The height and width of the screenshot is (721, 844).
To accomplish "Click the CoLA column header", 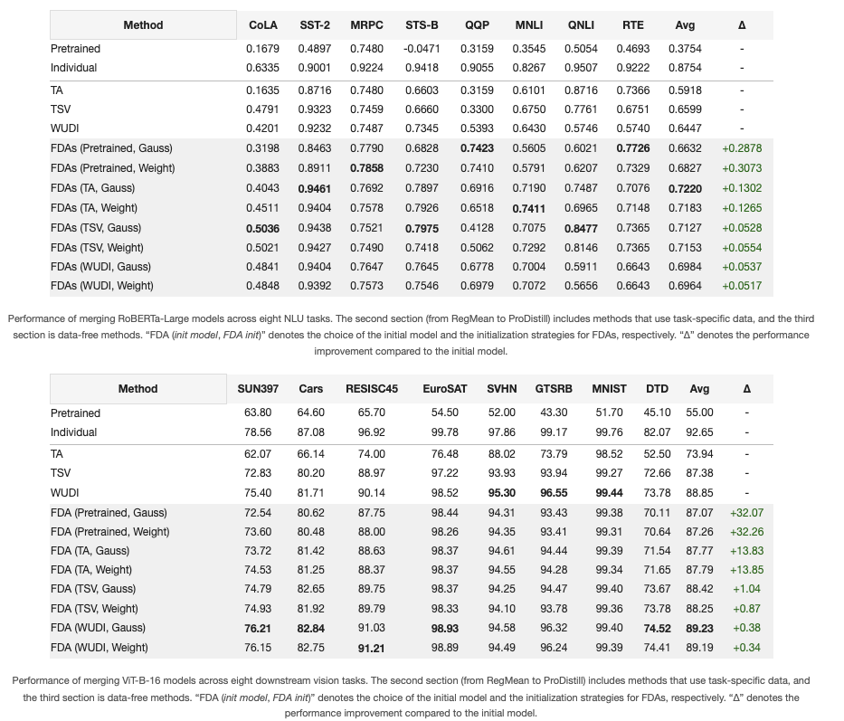I will pyautogui.click(x=262, y=25).
